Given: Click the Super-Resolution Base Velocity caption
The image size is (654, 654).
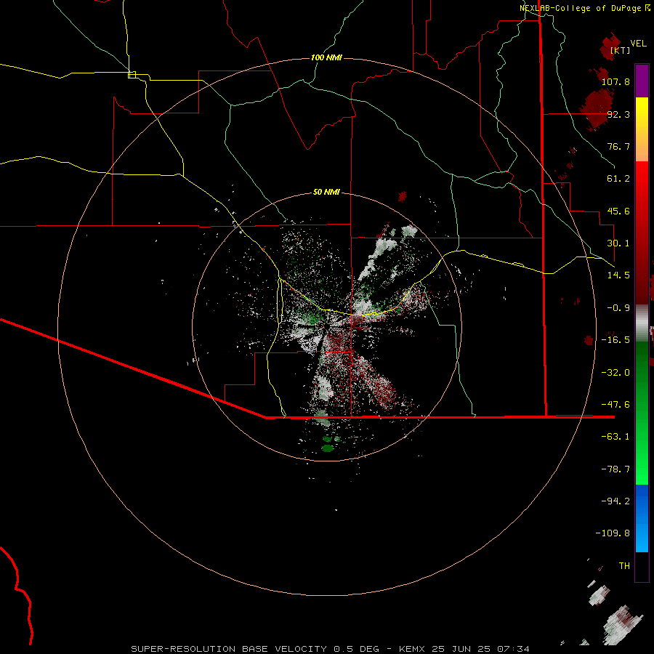Looking at the screenshot, I should [331, 649].
